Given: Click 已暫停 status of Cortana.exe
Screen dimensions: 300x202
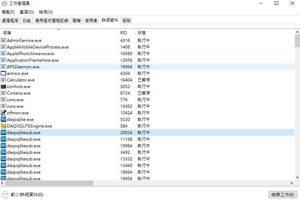Looking at the screenshot, I should (143, 93).
